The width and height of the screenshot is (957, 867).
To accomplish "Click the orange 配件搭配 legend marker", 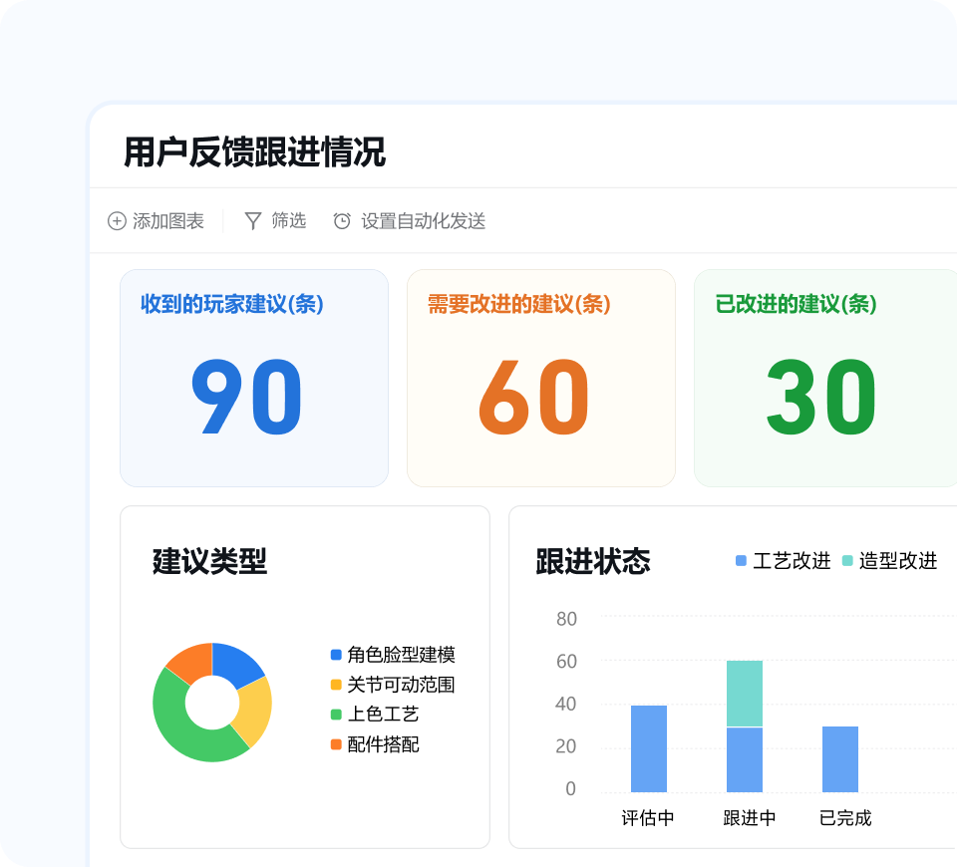I will [x=334, y=744].
